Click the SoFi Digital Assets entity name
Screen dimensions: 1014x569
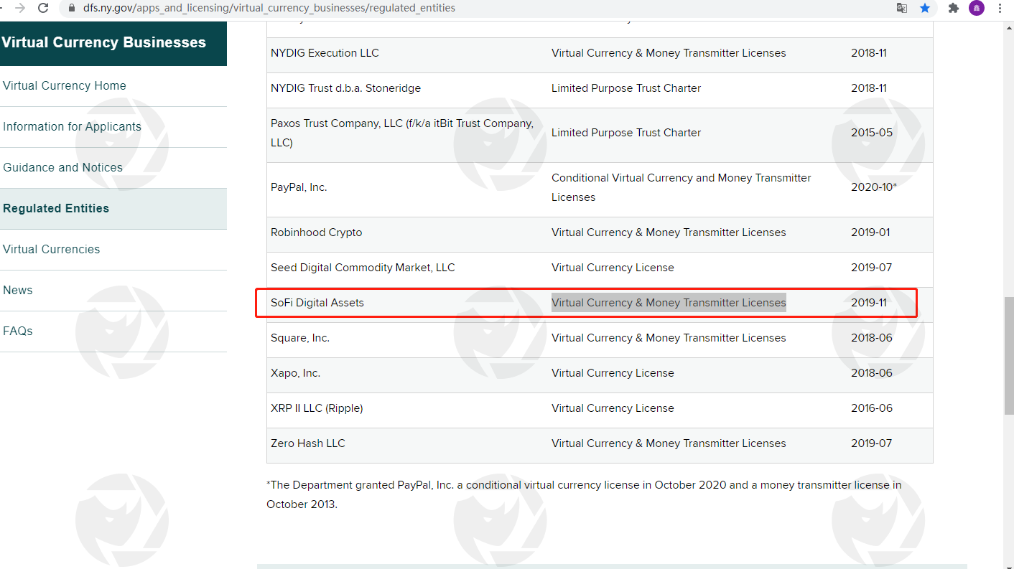[x=317, y=303]
